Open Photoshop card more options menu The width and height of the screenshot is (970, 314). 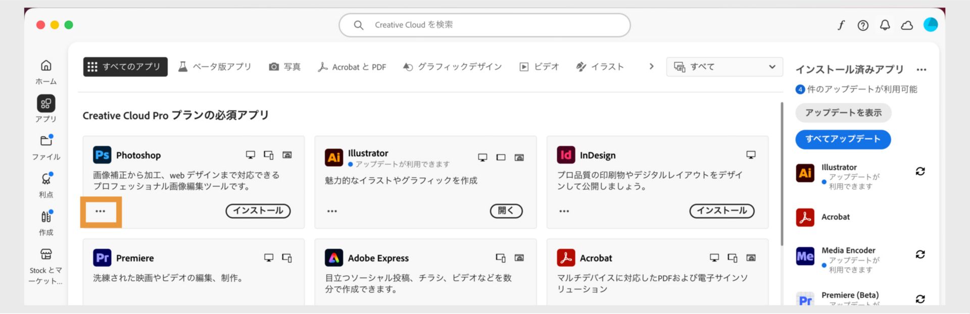click(x=101, y=212)
